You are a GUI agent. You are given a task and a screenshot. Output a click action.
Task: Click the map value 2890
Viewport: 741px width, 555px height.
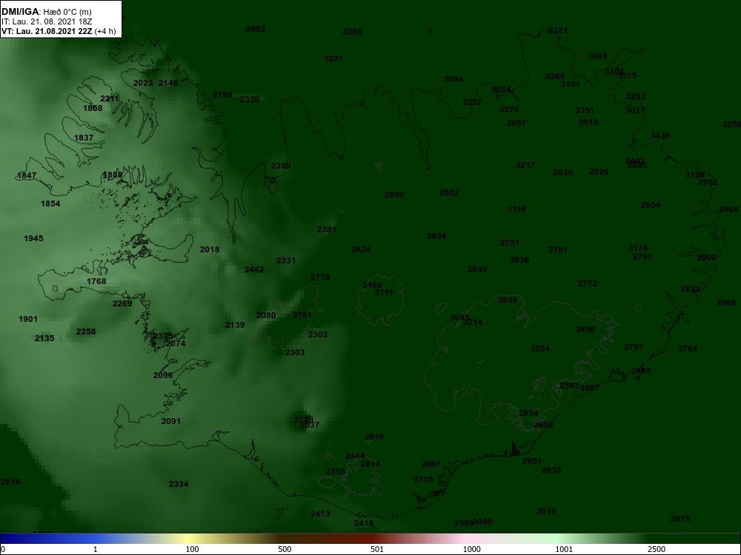pos(395,195)
